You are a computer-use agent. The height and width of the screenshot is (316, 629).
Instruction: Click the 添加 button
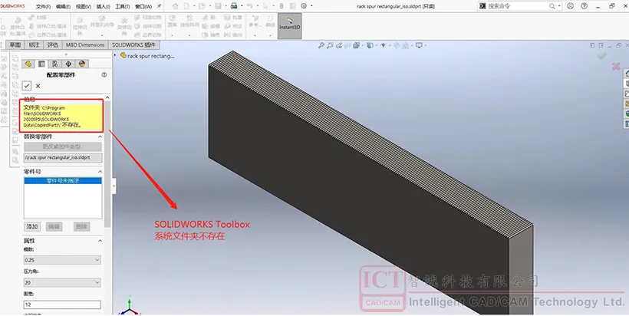pos(32,226)
